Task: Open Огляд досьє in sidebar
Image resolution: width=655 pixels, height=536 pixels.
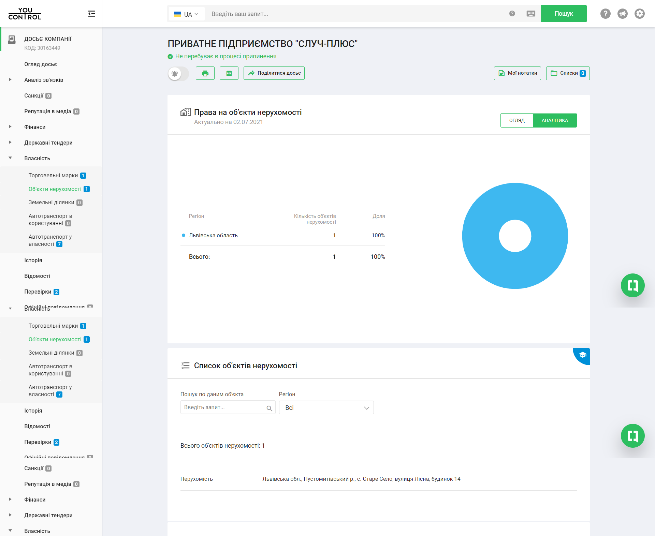Action: click(41, 64)
